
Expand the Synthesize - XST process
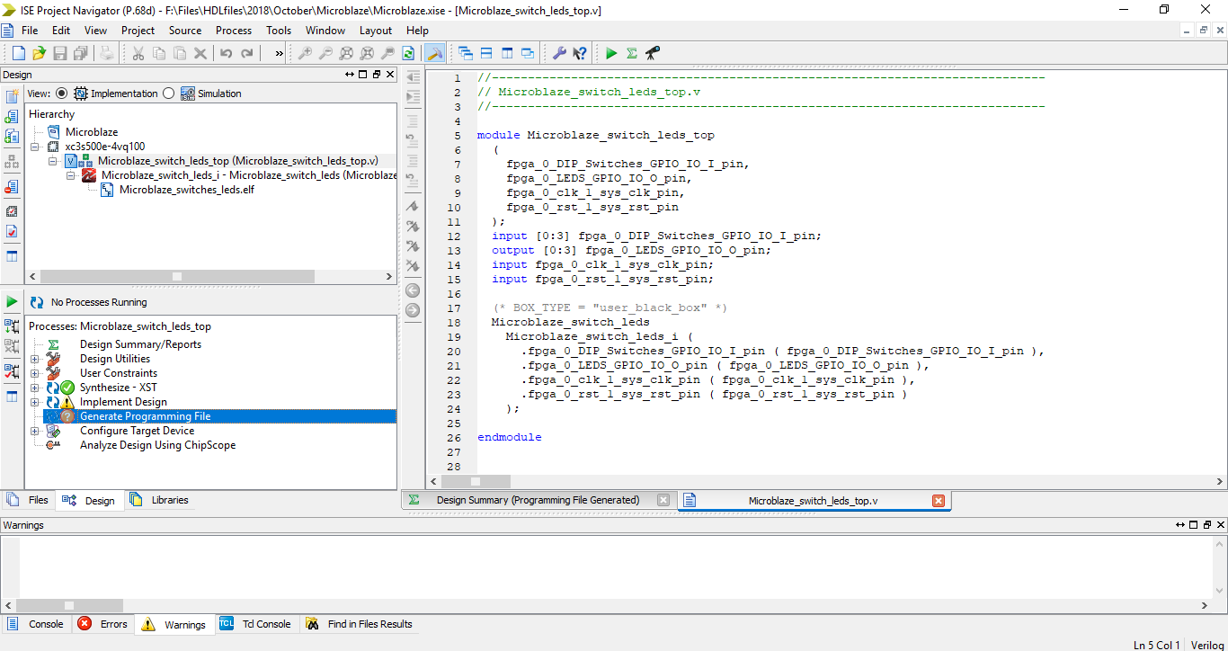[x=35, y=388]
